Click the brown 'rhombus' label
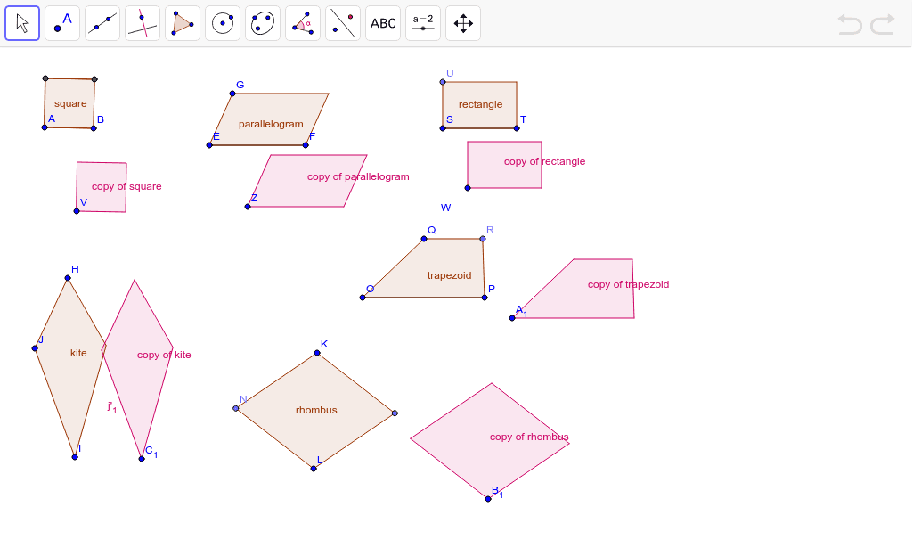 click(x=316, y=410)
